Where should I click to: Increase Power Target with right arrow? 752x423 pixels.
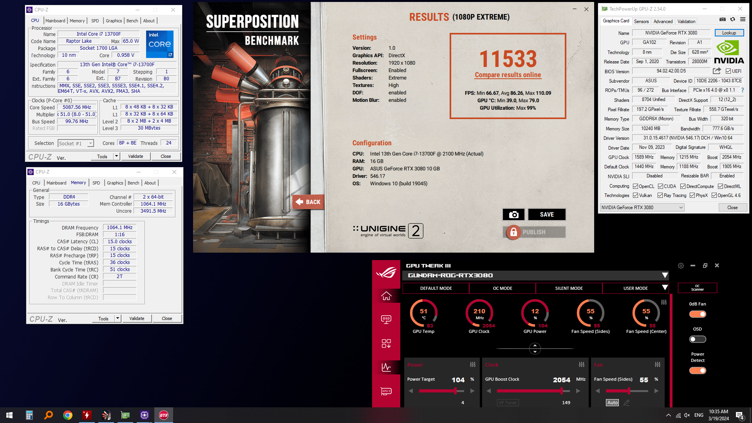(472, 391)
